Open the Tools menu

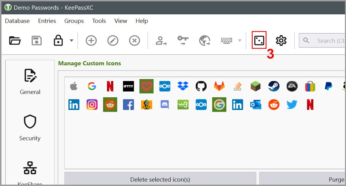(99, 21)
